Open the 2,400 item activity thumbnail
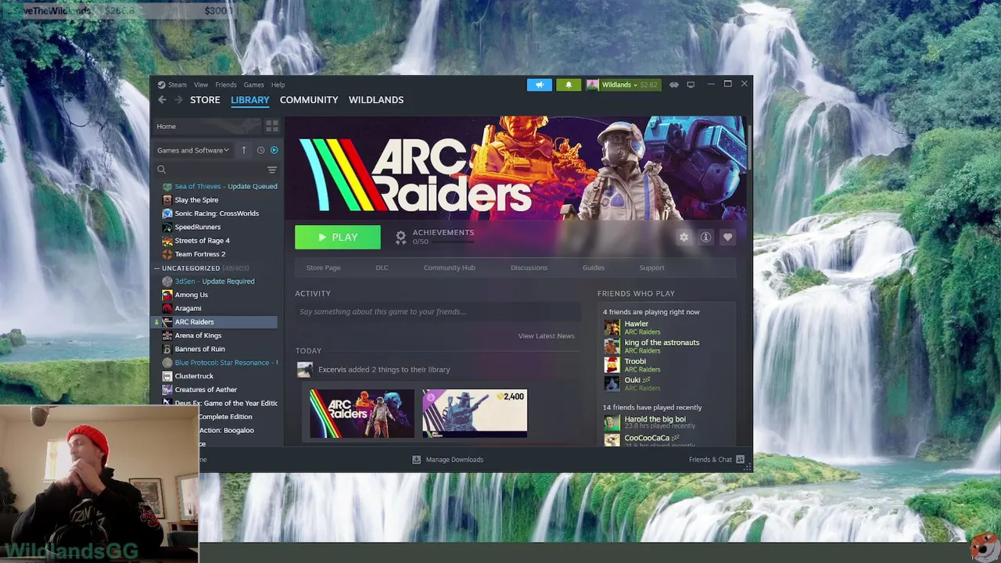This screenshot has height=563, width=1001. 475,414
